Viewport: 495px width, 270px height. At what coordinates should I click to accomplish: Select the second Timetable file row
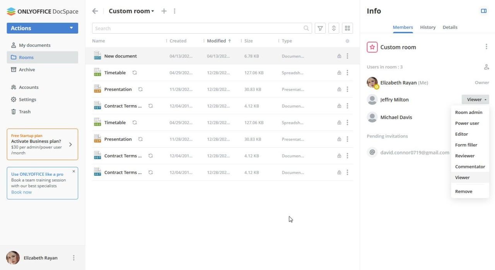tap(222, 122)
